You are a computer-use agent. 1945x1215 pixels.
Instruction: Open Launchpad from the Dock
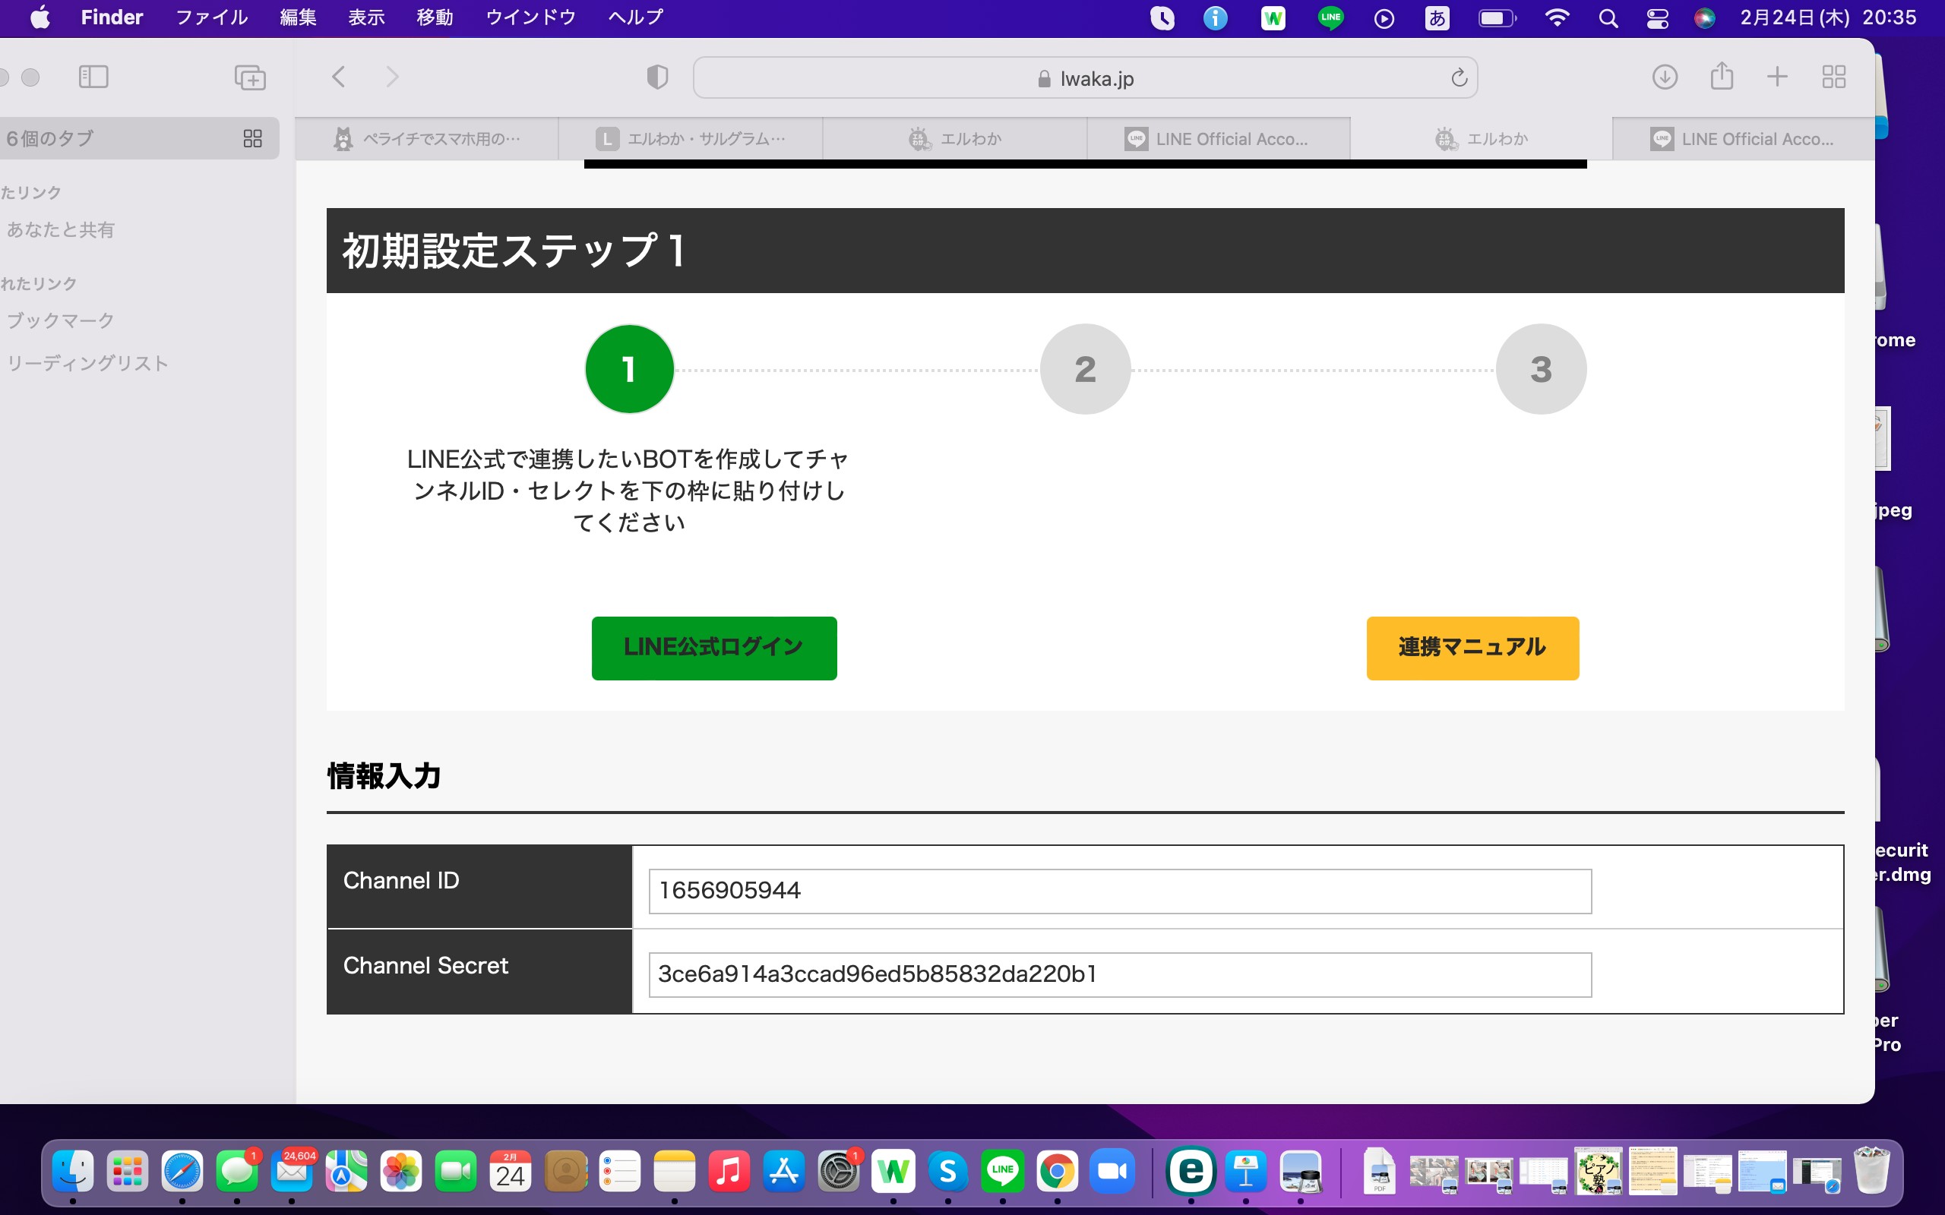point(128,1172)
